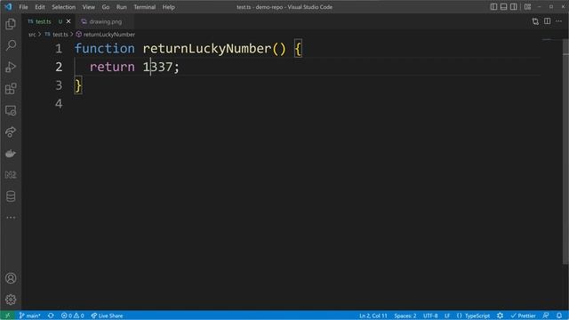This screenshot has height=320, width=569.
Task: Open the Remote Explorer view
Action: [x=11, y=110]
